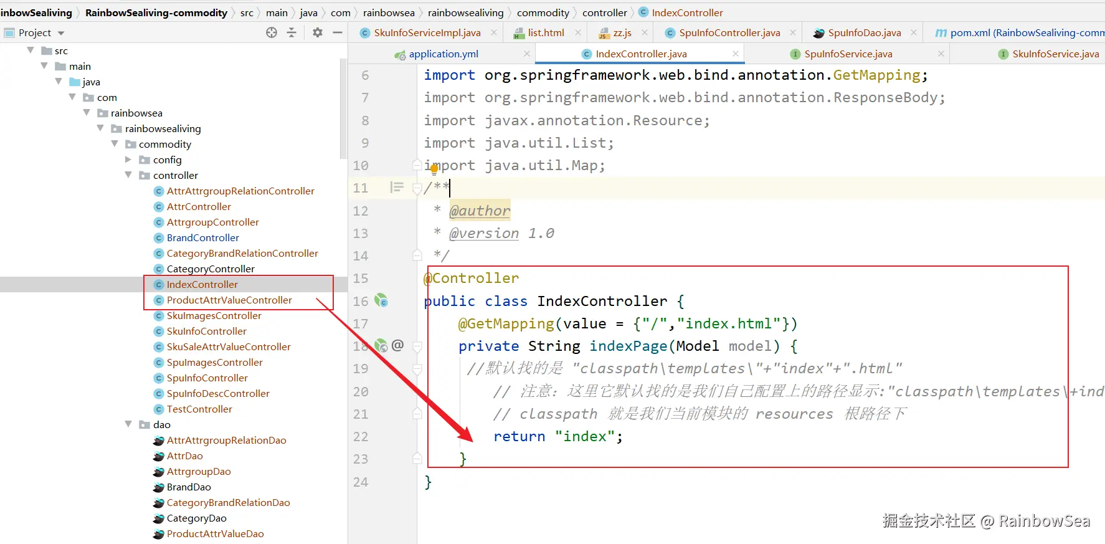Expand the config package

point(128,160)
